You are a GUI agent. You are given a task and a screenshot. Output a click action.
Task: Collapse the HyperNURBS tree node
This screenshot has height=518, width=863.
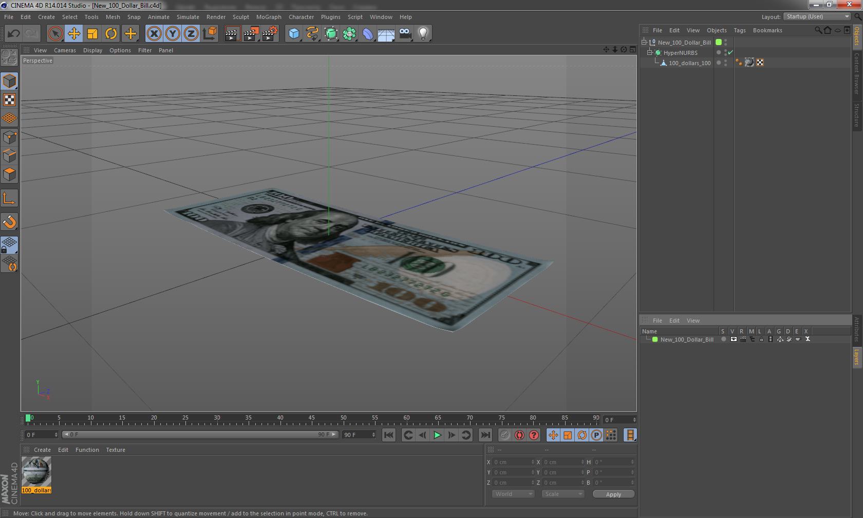point(649,52)
